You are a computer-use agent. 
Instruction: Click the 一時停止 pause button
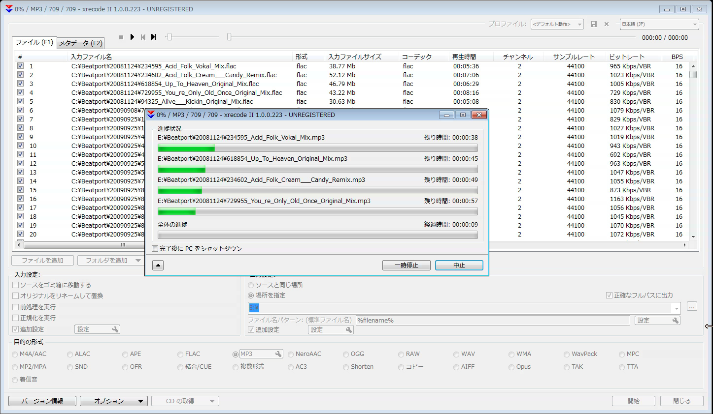tap(407, 266)
